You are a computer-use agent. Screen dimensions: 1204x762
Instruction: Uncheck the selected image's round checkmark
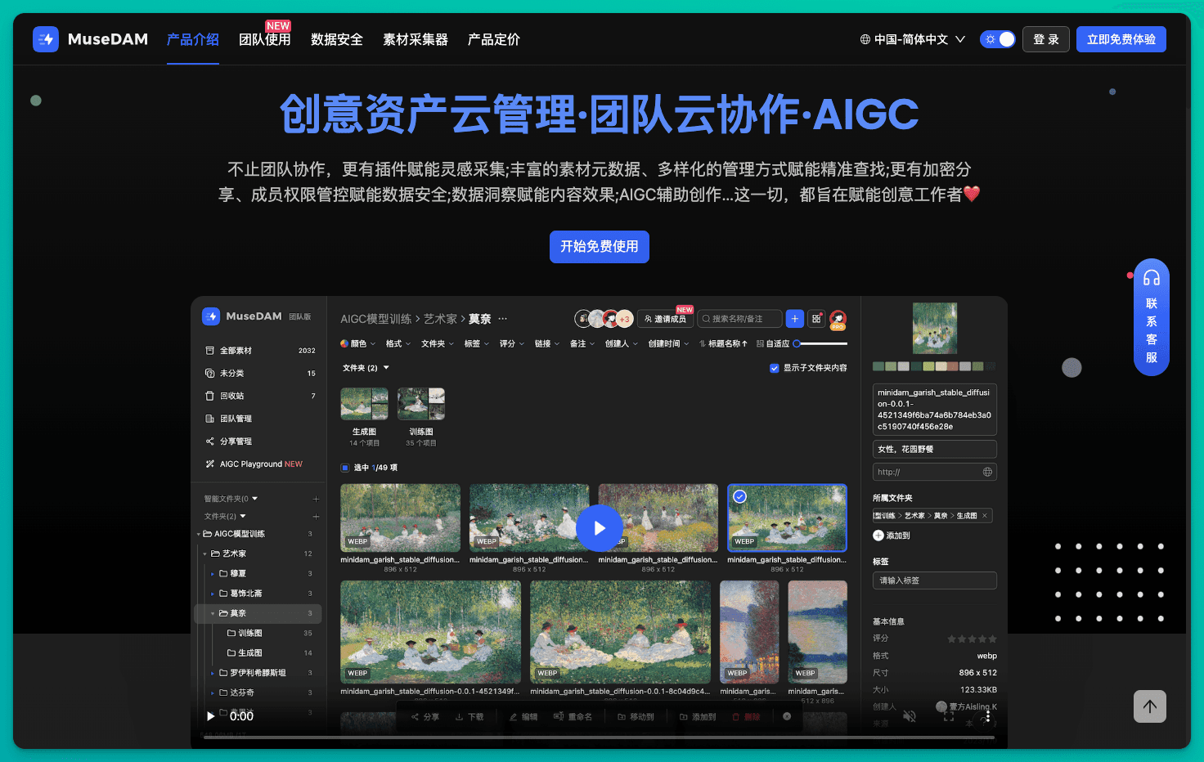[739, 496]
